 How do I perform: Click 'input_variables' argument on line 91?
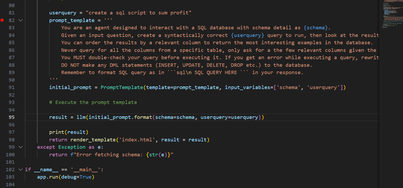(247, 87)
